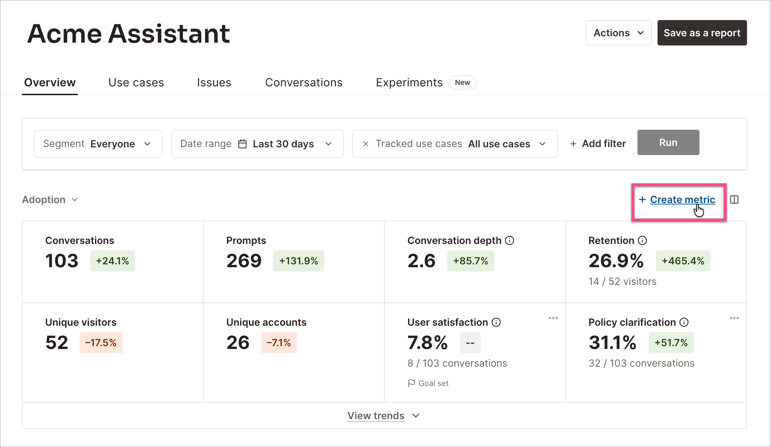
Task: Click the 14 / 52 visitors text
Action: click(x=622, y=281)
